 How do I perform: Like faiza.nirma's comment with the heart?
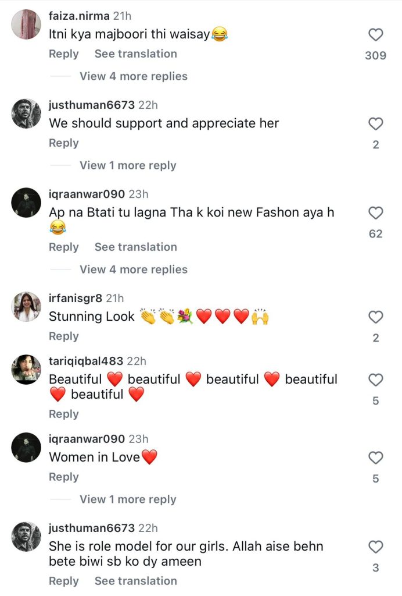coord(376,35)
